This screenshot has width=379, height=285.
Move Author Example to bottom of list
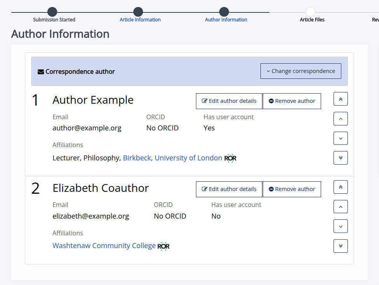[341, 158]
